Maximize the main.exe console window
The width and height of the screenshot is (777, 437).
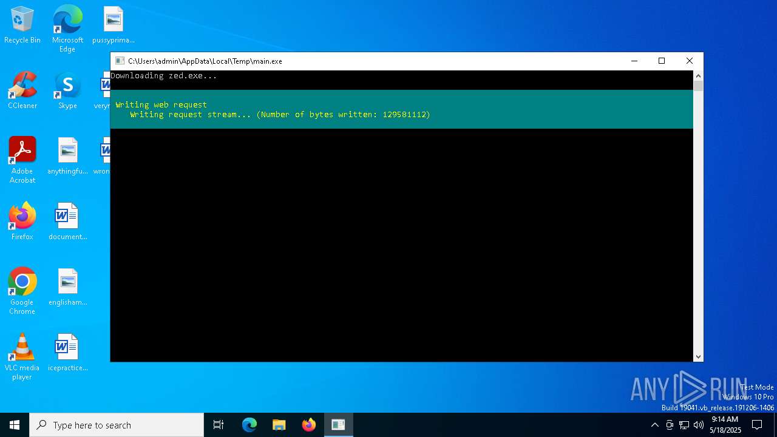point(662,61)
